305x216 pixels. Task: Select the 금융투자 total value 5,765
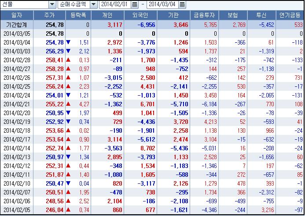point(210,25)
